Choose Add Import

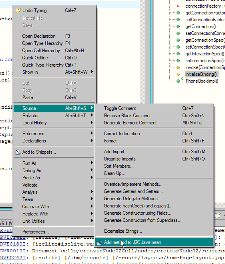point(154,152)
